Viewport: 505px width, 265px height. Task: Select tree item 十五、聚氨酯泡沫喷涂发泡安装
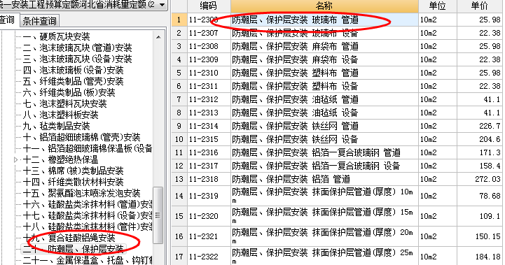81,193
